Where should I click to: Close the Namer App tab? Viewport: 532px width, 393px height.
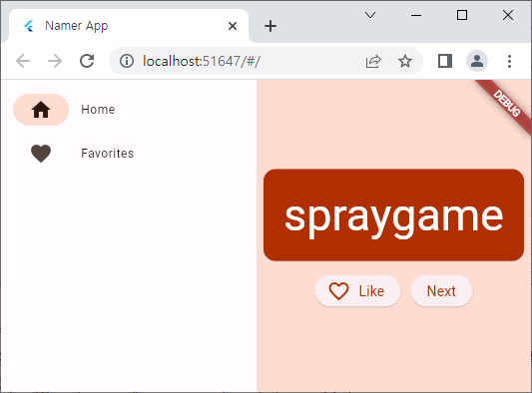point(233,26)
